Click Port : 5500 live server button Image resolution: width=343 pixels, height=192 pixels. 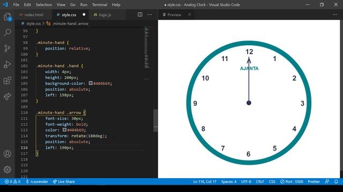tap(292, 181)
